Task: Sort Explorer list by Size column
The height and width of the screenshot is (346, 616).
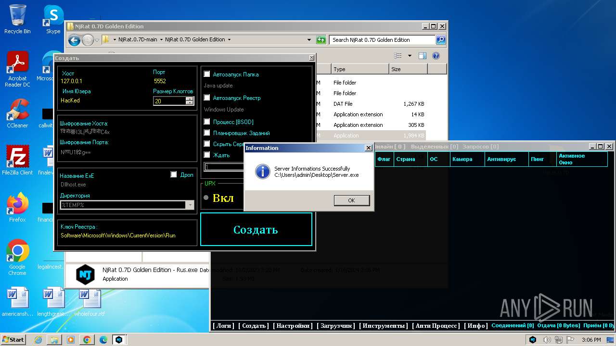Action: point(408,69)
